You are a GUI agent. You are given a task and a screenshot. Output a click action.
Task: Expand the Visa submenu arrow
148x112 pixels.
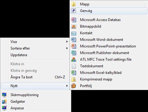click(67, 41)
